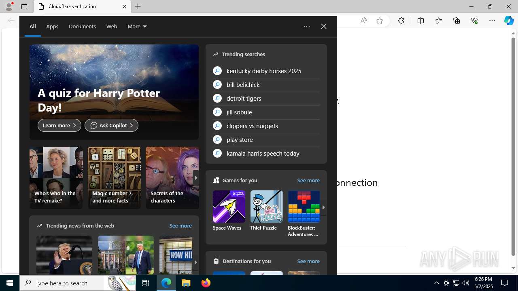Click the taskbar clock showing 6:26 PM
This screenshot has height=291, width=518.
coord(484,283)
